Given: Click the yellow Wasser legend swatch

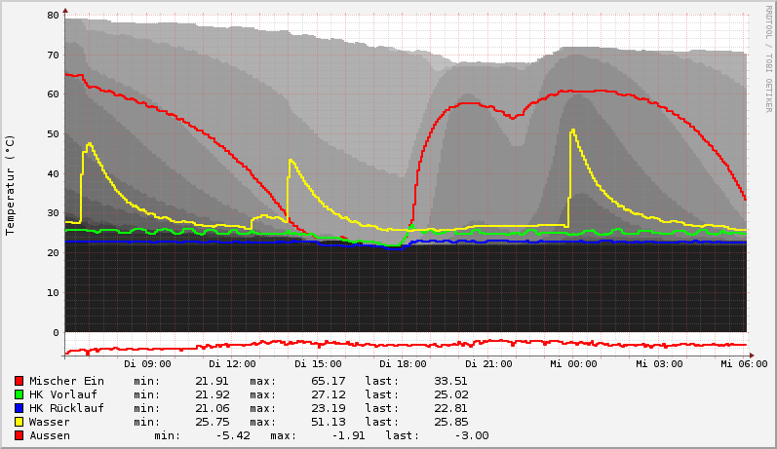Looking at the screenshot, I should point(19,422).
